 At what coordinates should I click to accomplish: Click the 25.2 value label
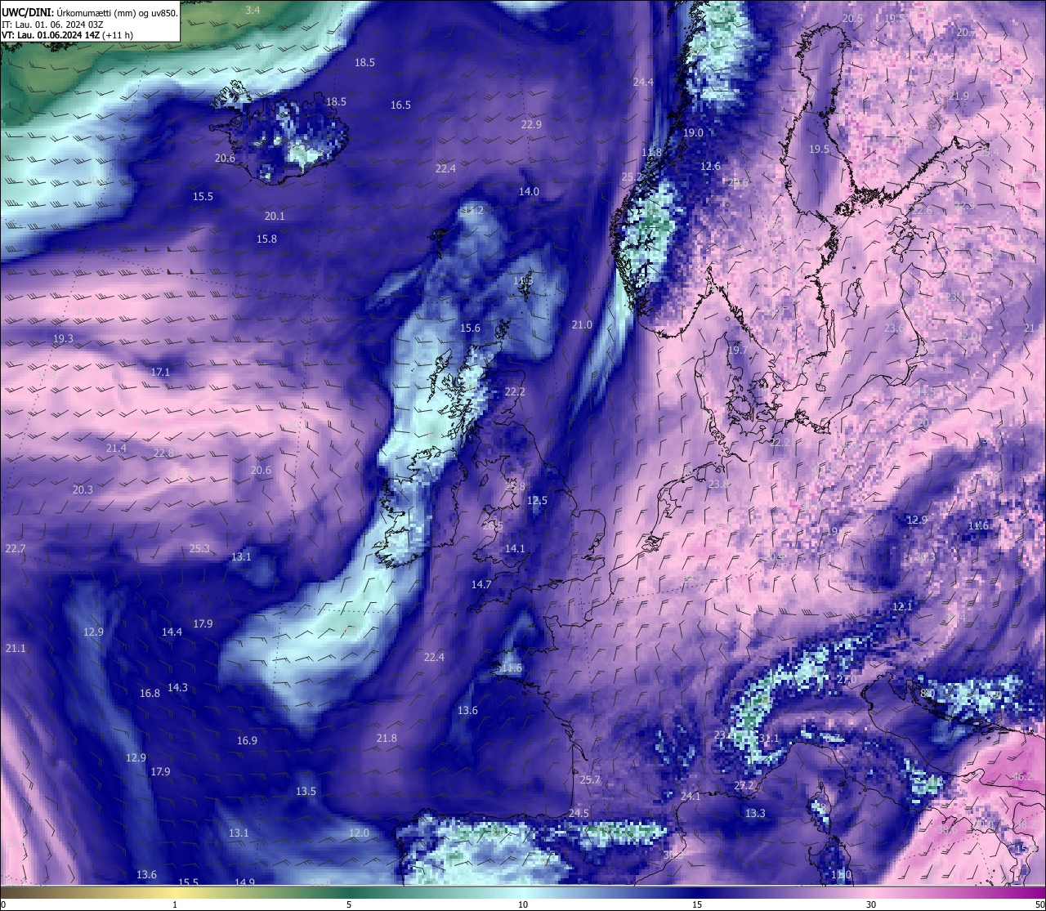[631, 176]
